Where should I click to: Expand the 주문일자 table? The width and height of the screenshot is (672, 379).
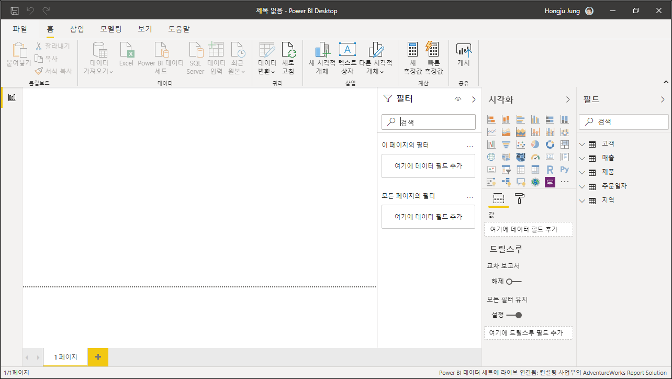click(x=583, y=186)
